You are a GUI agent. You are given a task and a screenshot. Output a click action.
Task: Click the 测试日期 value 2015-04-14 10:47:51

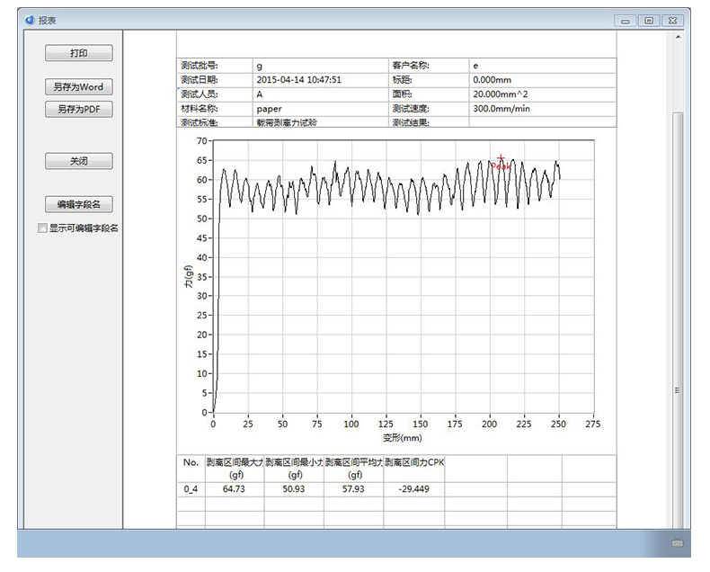298,80
